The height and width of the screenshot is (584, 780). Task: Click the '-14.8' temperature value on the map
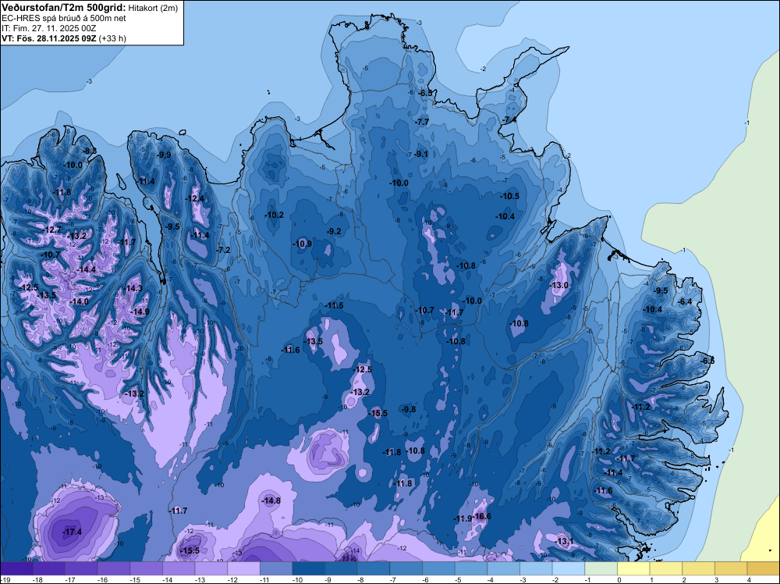point(271,501)
